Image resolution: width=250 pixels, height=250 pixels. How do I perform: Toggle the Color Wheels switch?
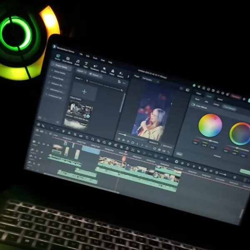(x=193, y=105)
